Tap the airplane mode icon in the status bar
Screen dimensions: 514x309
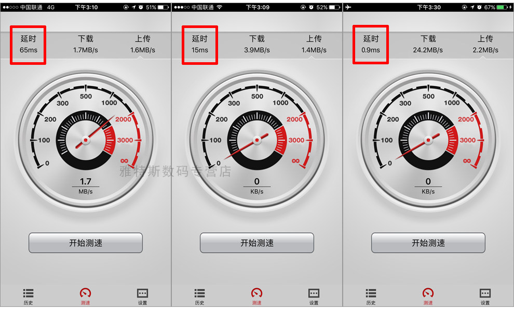tap(348, 7)
